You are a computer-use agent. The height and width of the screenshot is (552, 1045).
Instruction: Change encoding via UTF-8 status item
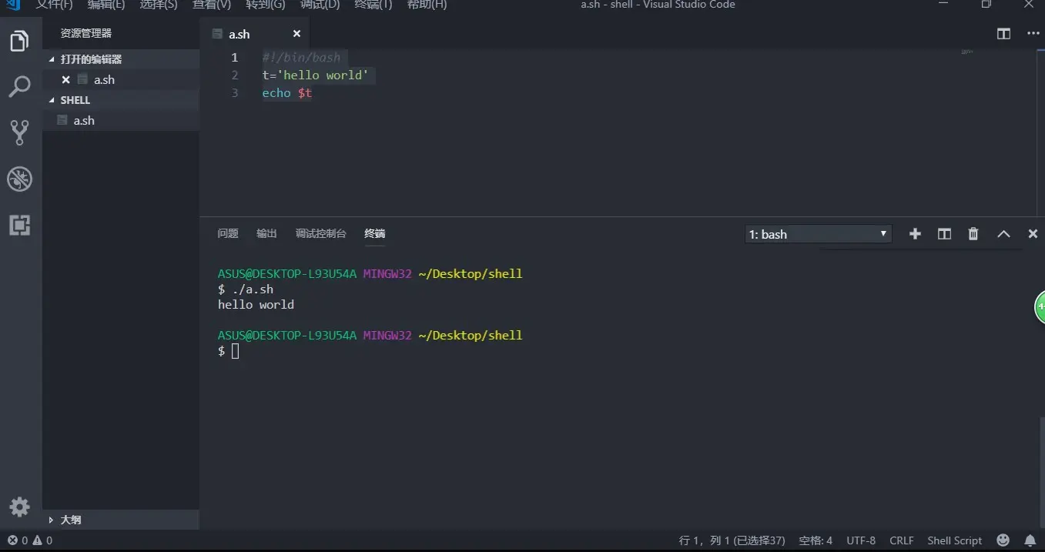click(x=861, y=540)
